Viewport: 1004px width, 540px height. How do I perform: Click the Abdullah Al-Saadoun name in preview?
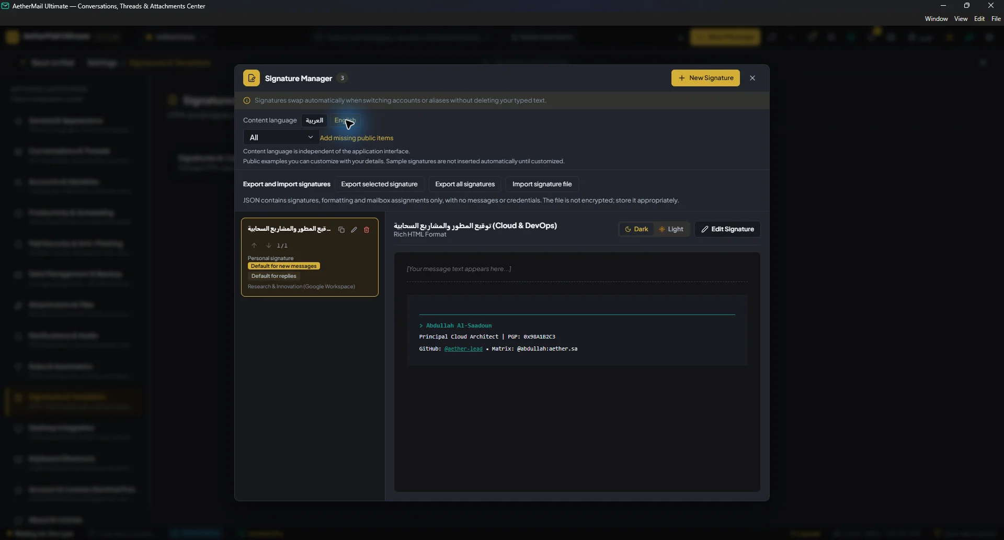[459, 325]
